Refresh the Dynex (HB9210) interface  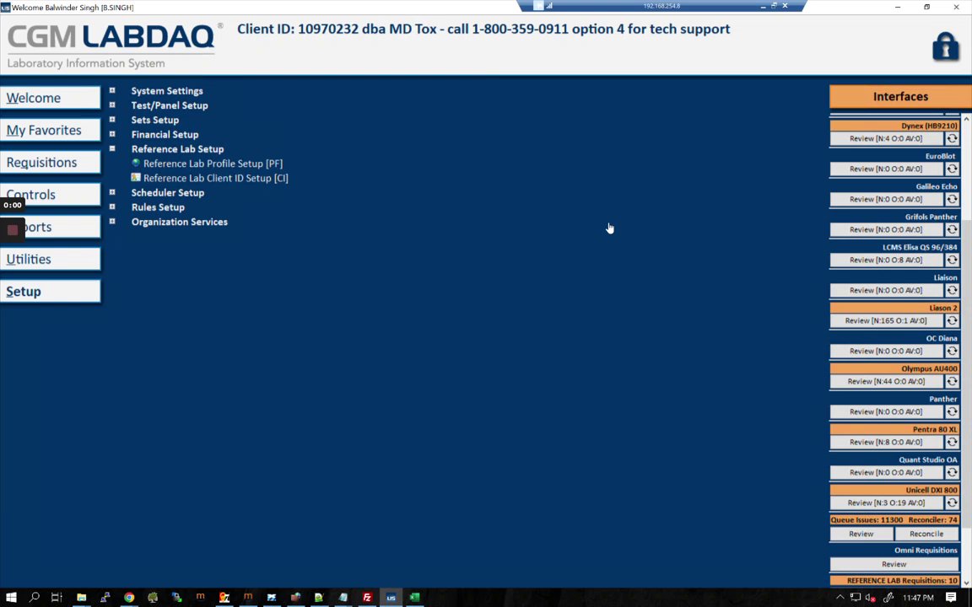[x=952, y=139]
